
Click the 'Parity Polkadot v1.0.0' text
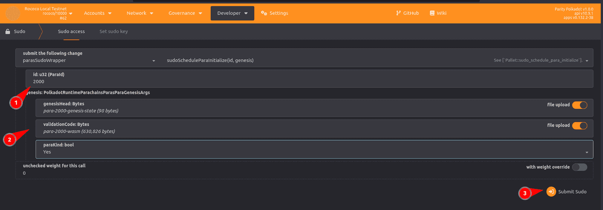[574, 9]
